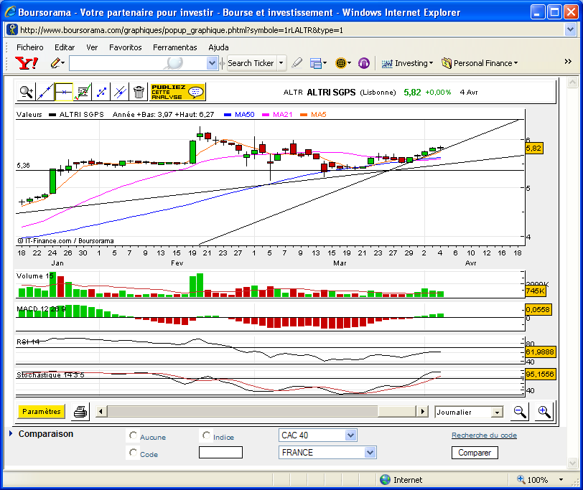Select the chart zoom magnifier tool
This screenshot has width=583, height=490.
(x=27, y=92)
